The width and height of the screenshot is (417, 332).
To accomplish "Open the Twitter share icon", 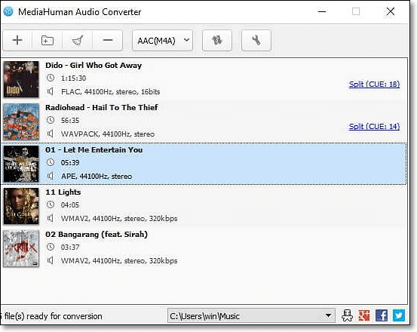I will coord(399,315).
